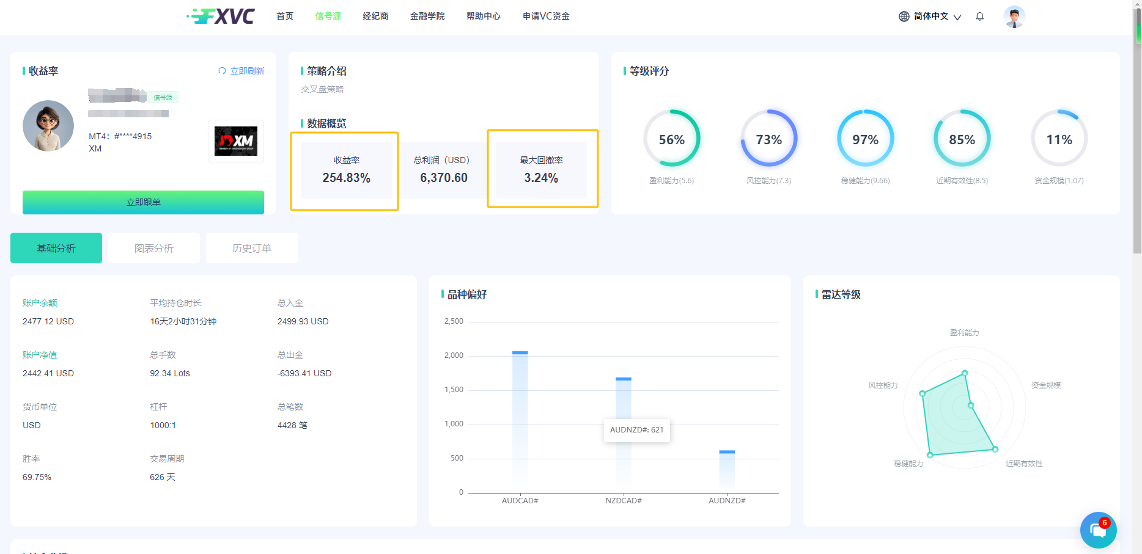Image resolution: width=1142 pixels, height=554 pixels.
Task: Click the 账户余额 label
Action: coord(40,303)
